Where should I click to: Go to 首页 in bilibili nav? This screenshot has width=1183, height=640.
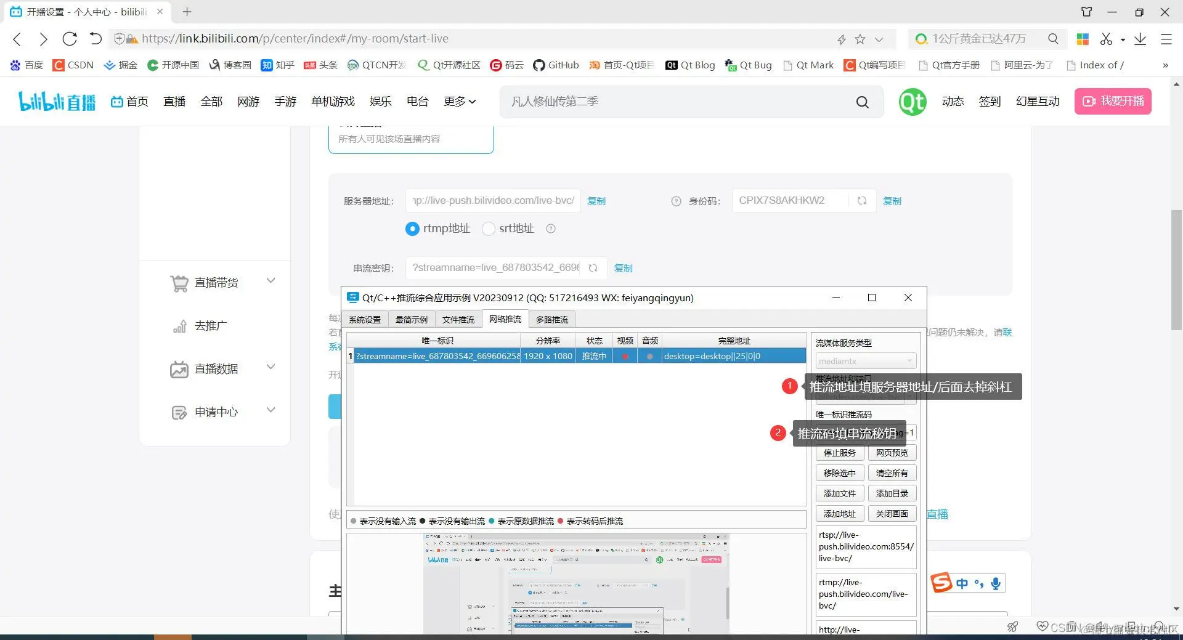[x=130, y=102]
